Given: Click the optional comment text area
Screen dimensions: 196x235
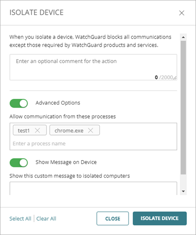Looking at the screenshot, I should [93, 67].
